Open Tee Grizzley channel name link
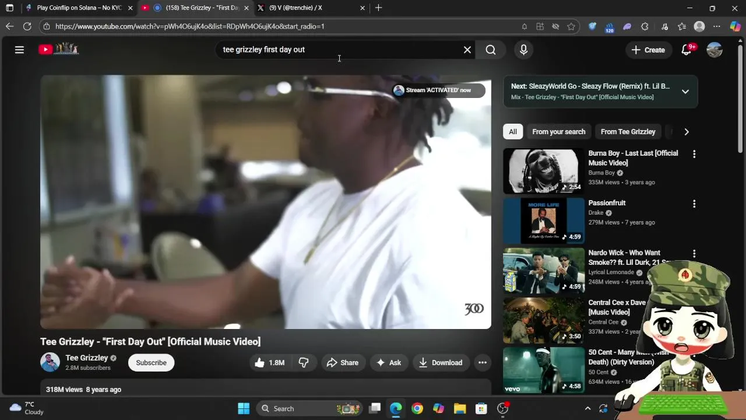Viewport: 746px width, 420px height. point(87,358)
